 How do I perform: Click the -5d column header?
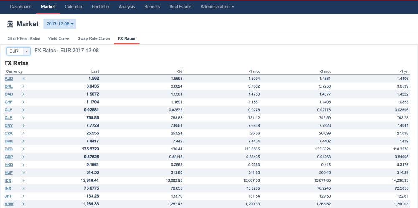pyautogui.click(x=179, y=71)
